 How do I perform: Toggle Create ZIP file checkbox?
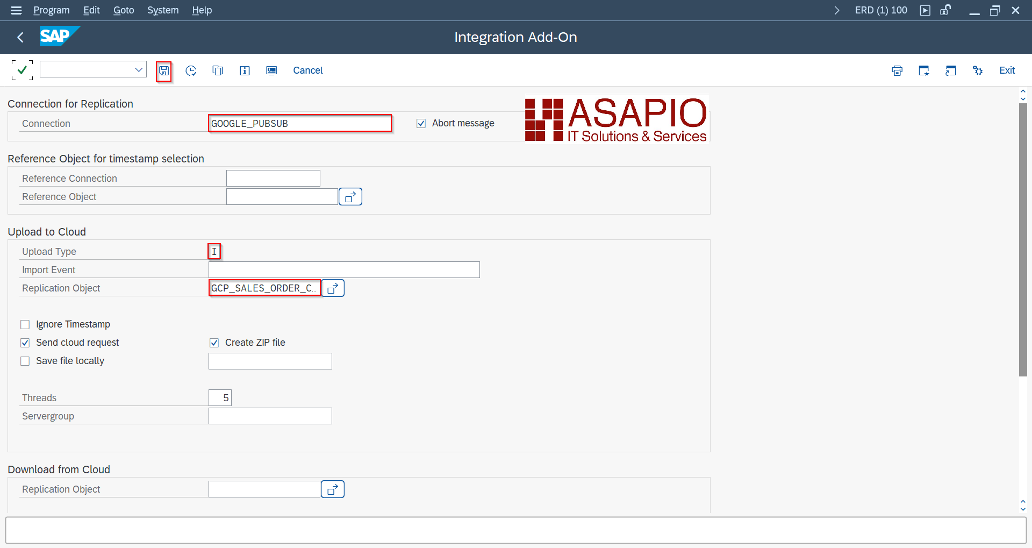pyautogui.click(x=214, y=343)
